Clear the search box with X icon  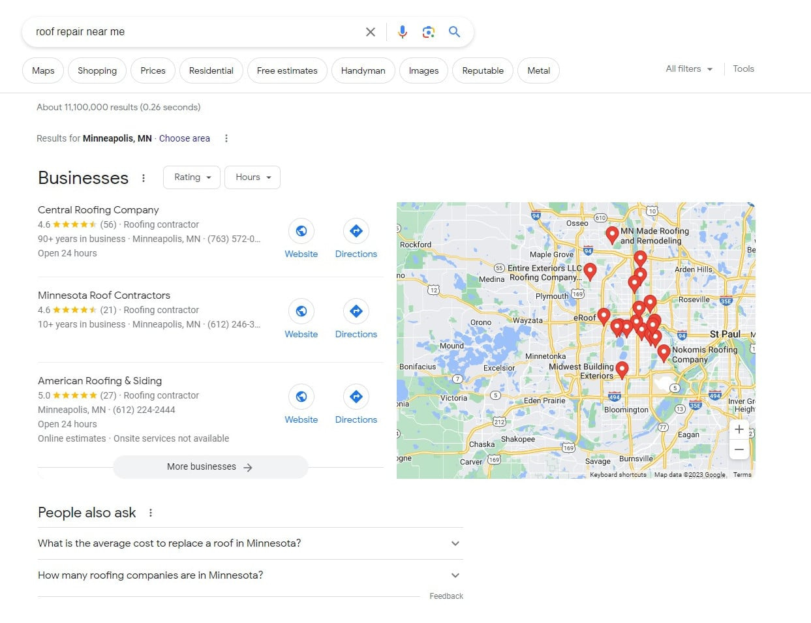[370, 32]
